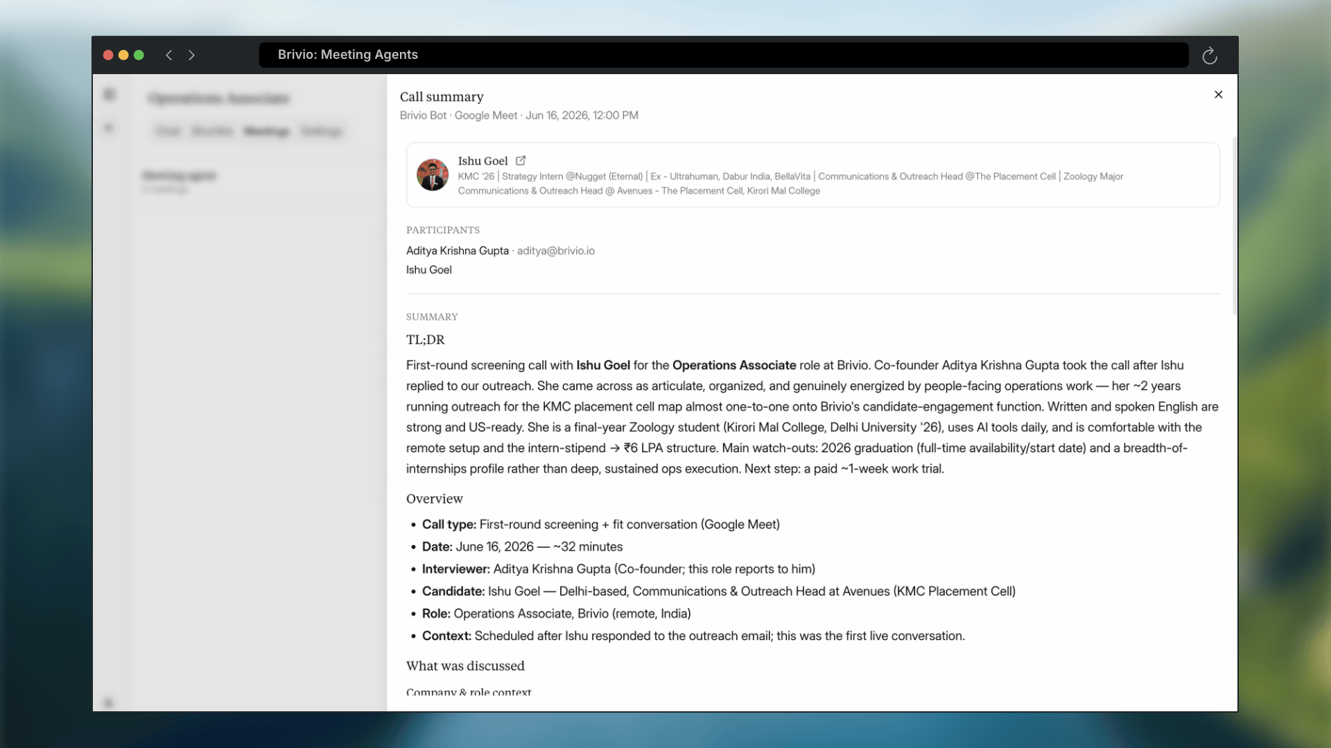Reload the page with refresh icon

(1210, 55)
